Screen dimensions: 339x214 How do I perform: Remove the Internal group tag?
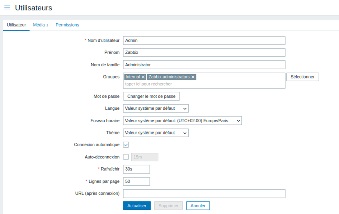pyautogui.click(x=143, y=77)
